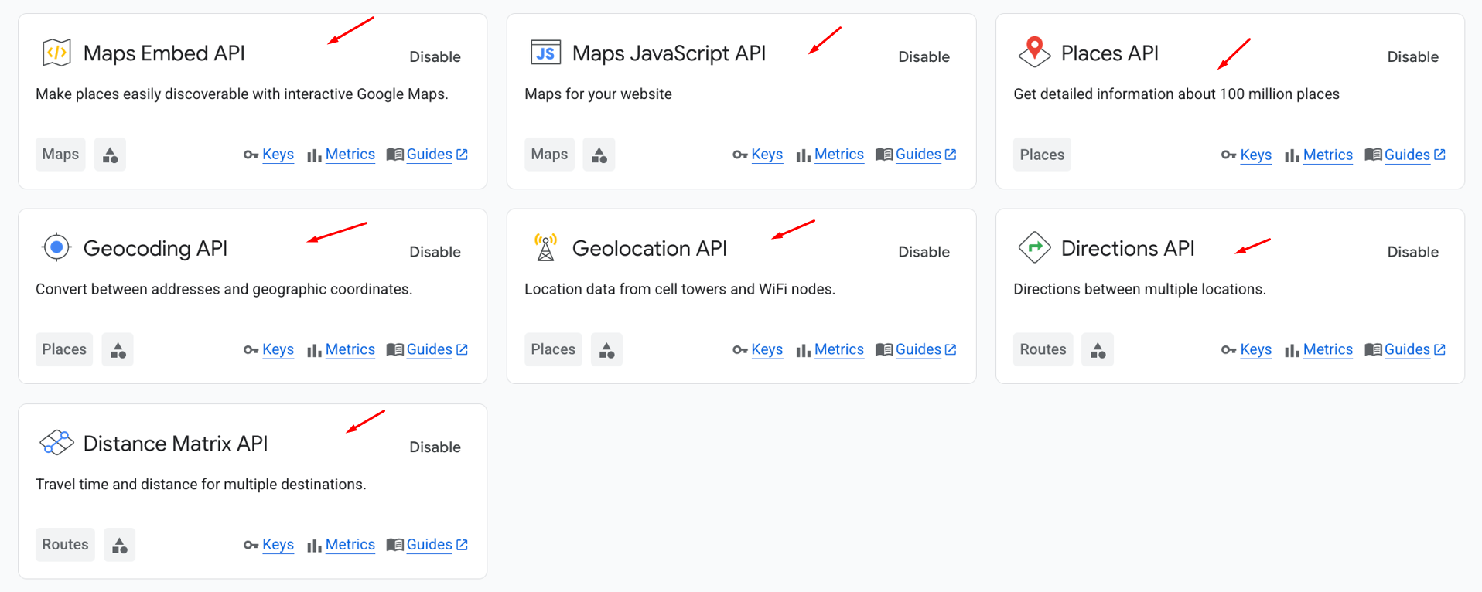Disable the Distance Matrix API

435,447
